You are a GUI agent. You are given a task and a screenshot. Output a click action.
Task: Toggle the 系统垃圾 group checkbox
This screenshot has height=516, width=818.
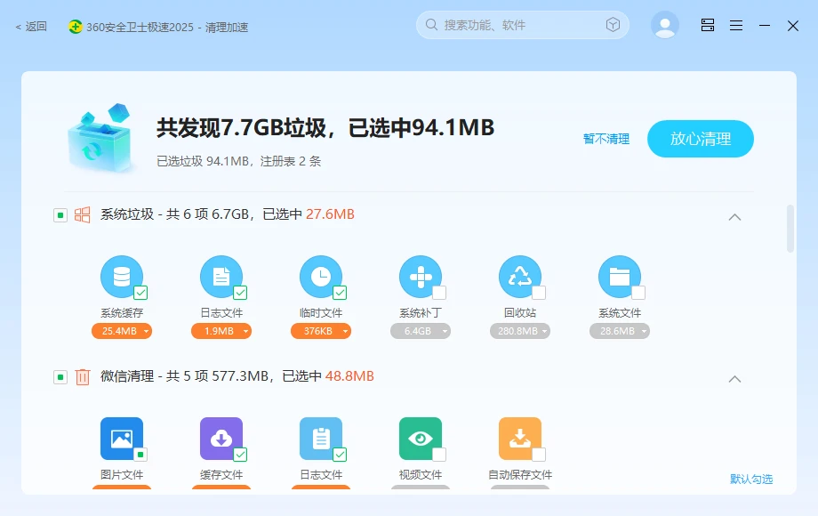(60, 215)
